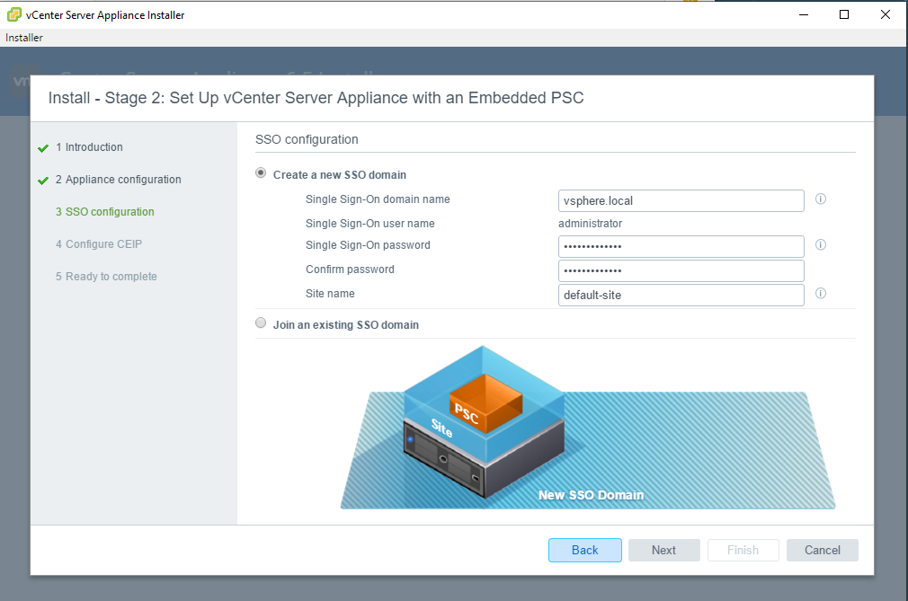Viewport: 908px width, 601px height.
Task: Focus the Confirm password field
Action: pos(681,270)
